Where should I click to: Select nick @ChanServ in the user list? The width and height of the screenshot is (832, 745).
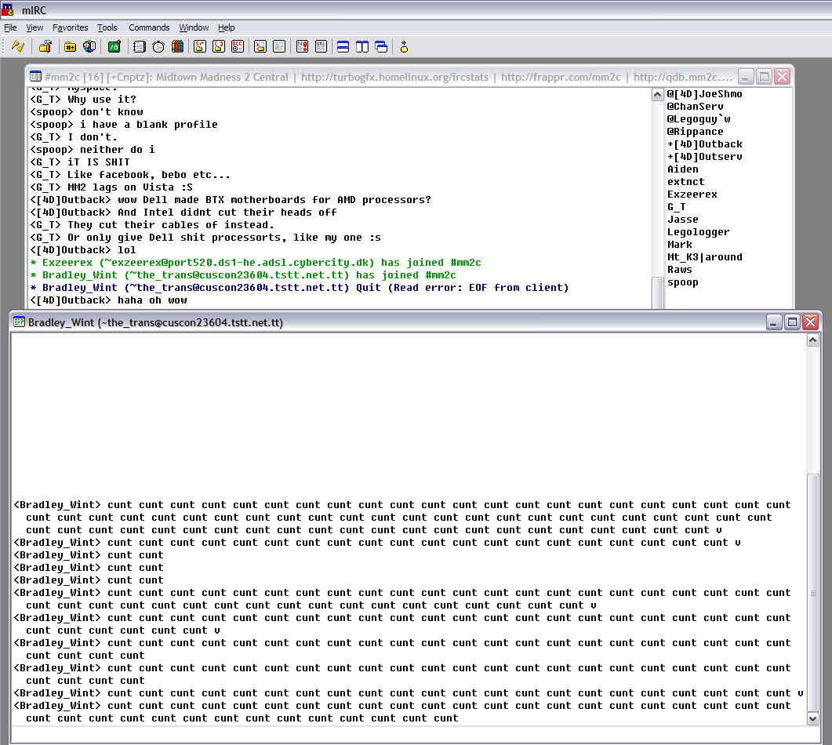[x=695, y=107]
